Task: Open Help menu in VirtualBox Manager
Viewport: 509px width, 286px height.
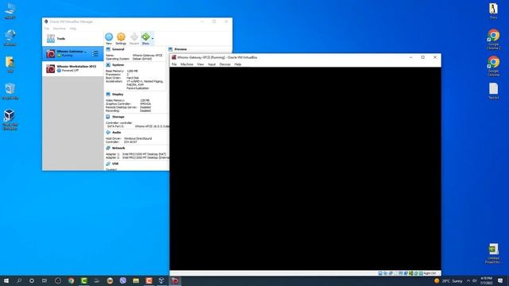Action: point(72,29)
